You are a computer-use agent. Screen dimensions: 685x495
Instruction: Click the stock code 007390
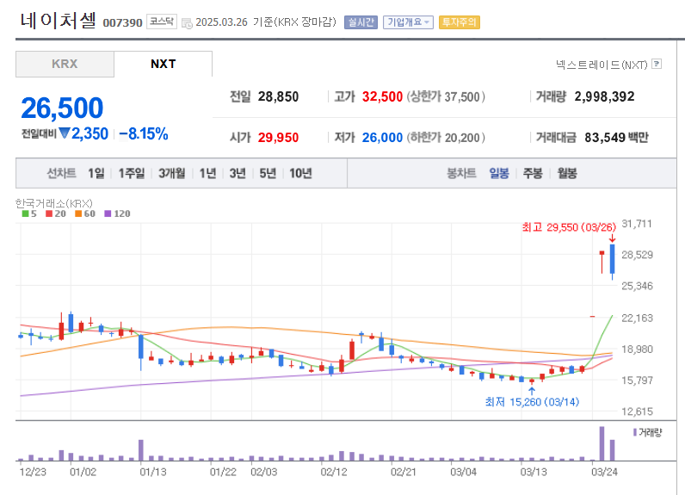click(123, 22)
